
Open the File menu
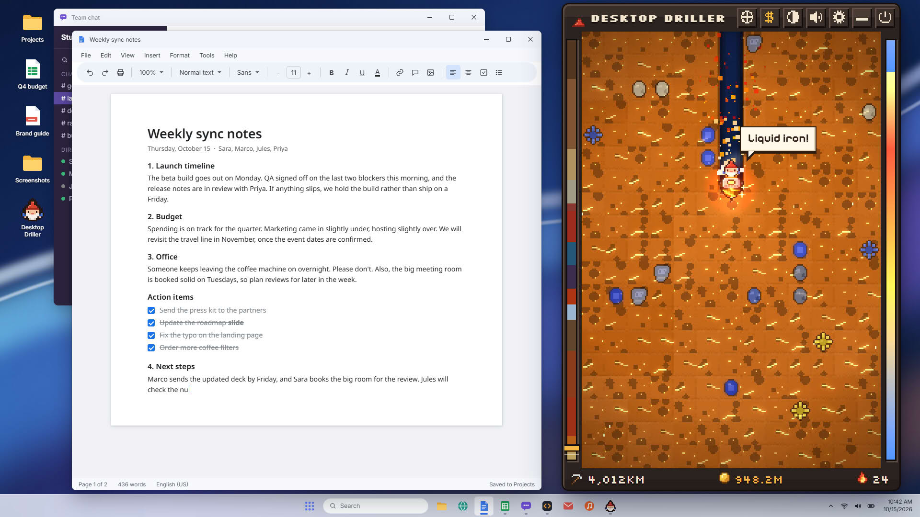coord(86,56)
